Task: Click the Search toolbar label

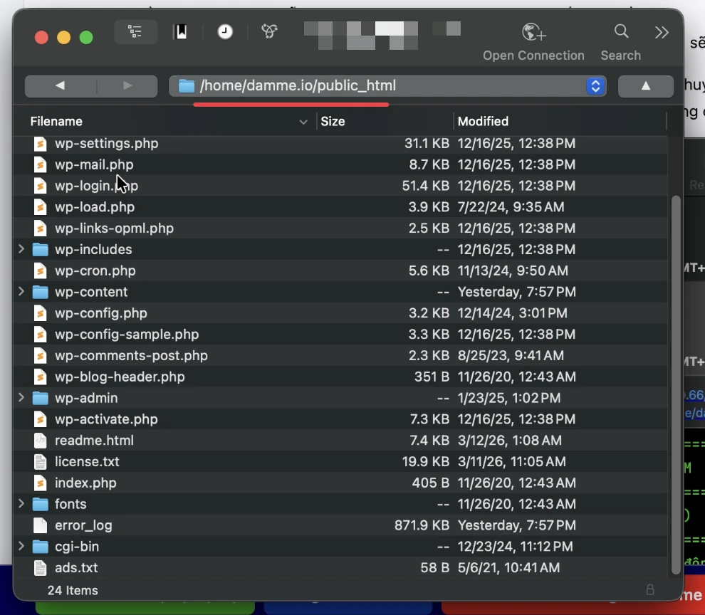Action: pos(620,56)
